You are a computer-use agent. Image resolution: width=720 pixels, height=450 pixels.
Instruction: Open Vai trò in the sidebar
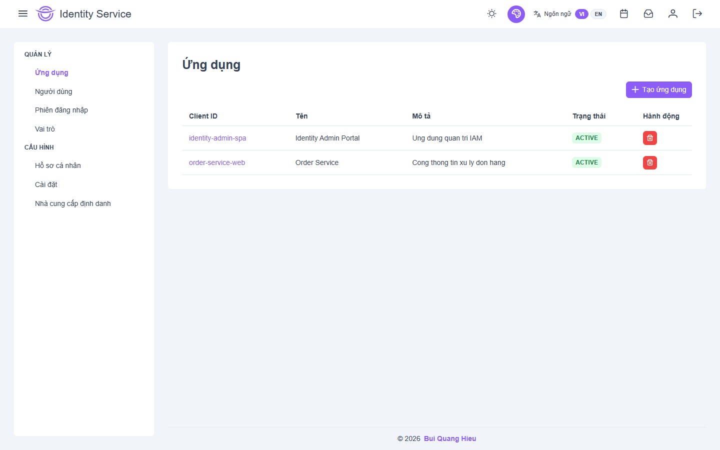coord(45,129)
